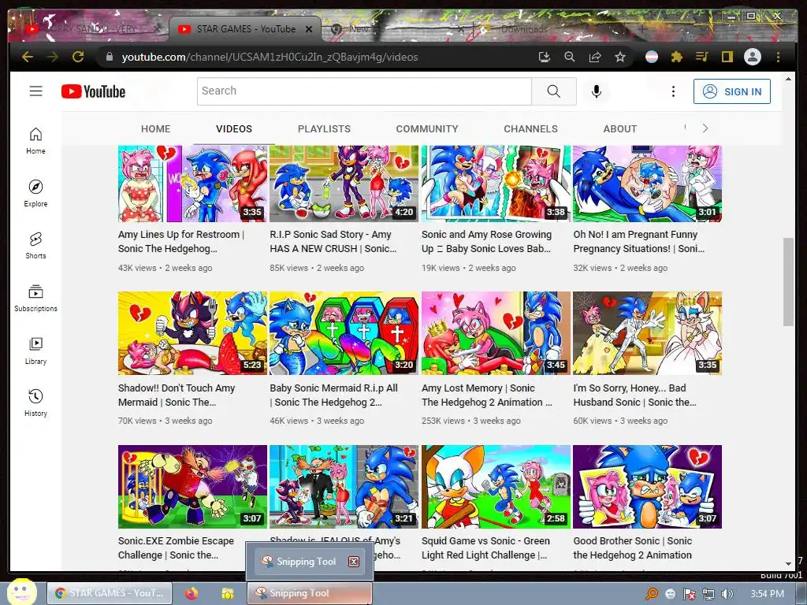Viewport: 807px width, 605px height.
Task: Open Chrome profile avatar
Action: tap(753, 57)
